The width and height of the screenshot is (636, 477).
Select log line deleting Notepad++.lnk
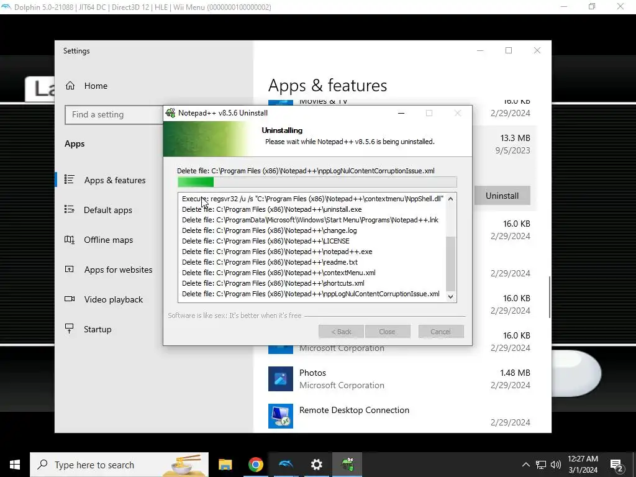[x=311, y=220]
